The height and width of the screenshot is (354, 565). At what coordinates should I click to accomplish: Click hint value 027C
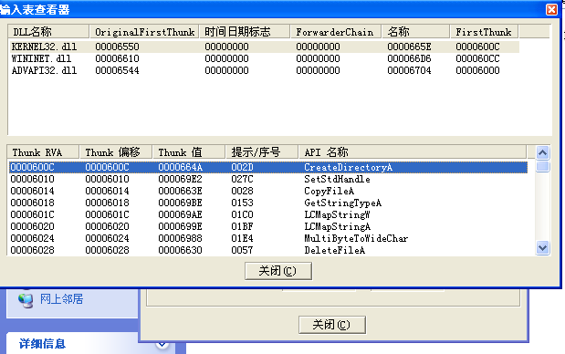pos(242,179)
